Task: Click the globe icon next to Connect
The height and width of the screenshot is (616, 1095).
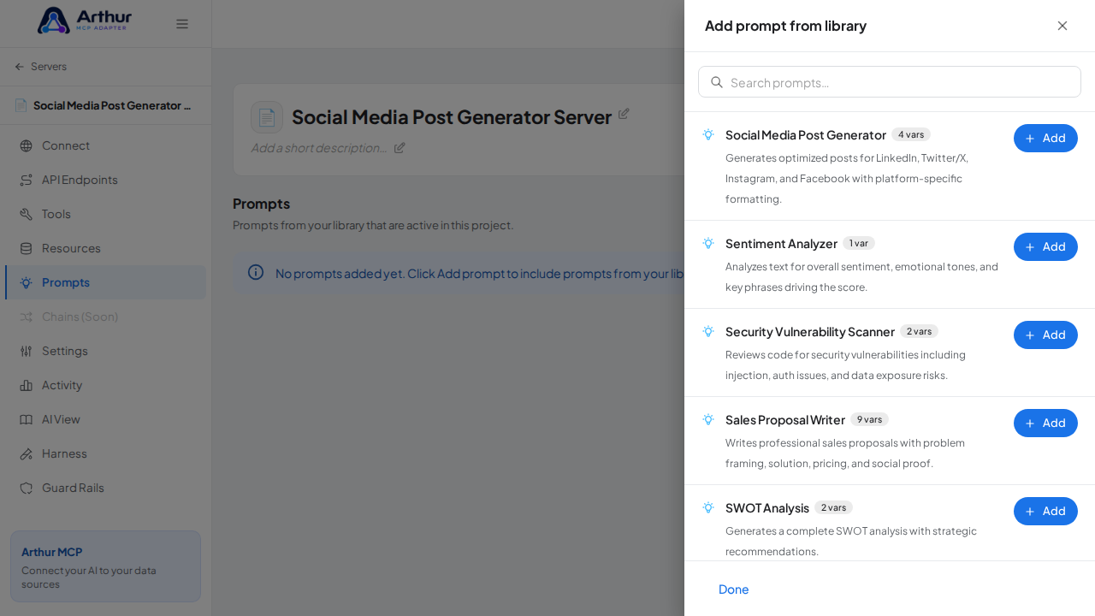Action: point(27,145)
